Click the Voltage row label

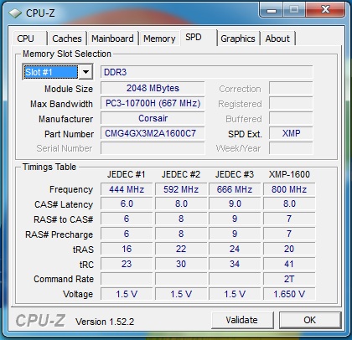(x=78, y=294)
